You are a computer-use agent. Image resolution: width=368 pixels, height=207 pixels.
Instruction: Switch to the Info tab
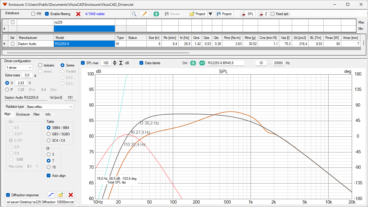pos(48,114)
